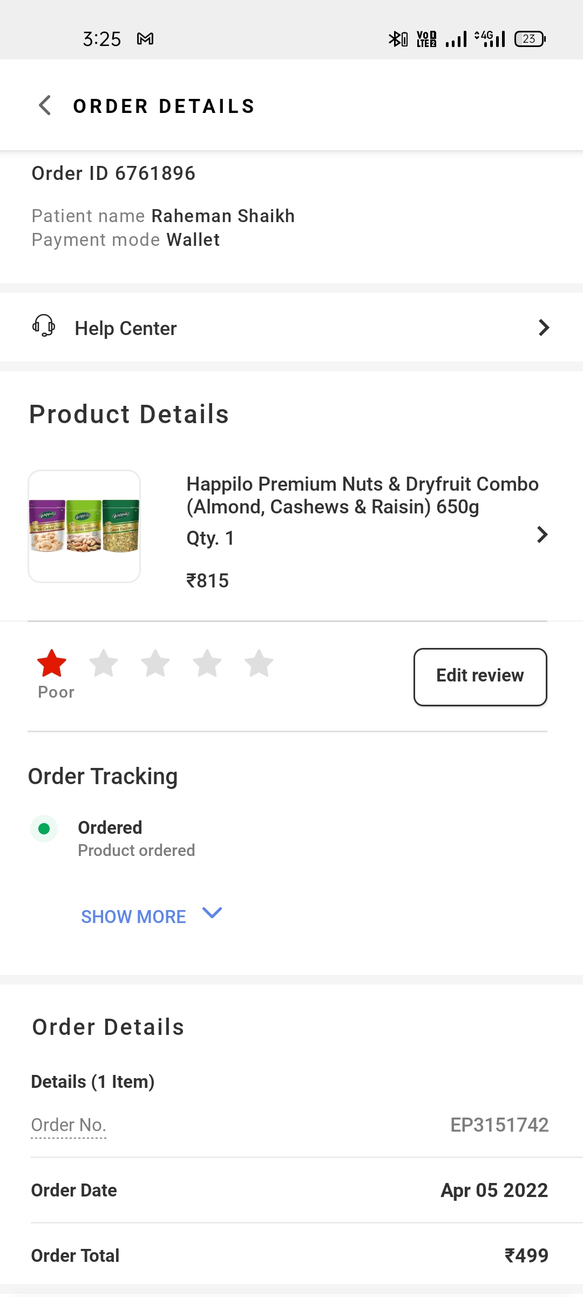
Task: Open the Happilo product thumbnail image
Action: (84, 526)
